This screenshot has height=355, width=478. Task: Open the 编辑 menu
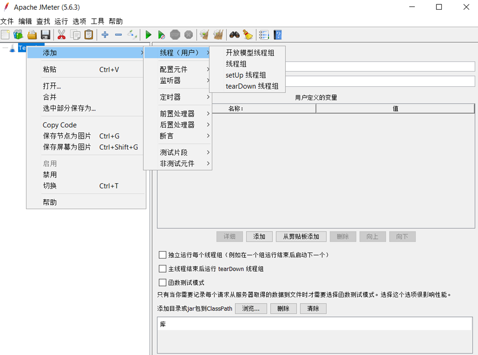tap(25, 22)
